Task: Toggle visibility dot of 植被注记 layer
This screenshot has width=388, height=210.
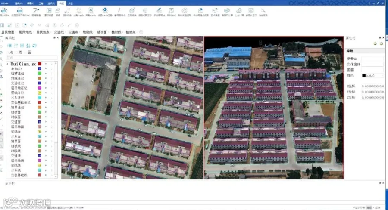Action: click(46, 74)
